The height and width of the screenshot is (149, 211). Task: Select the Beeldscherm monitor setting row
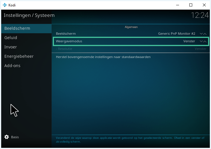click(x=131, y=34)
